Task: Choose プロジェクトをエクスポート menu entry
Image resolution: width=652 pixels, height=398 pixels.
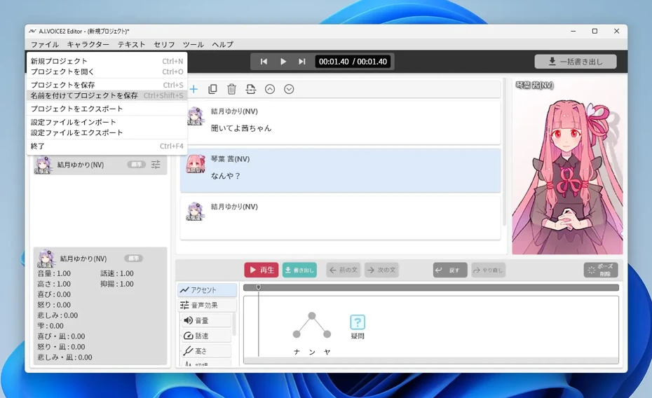Action: [107, 109]
